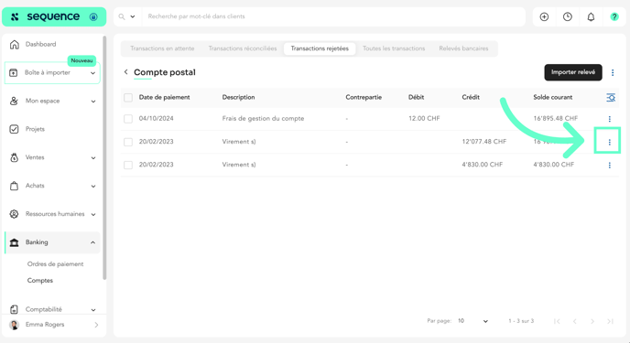Open the clock history icon

(568, 16)
